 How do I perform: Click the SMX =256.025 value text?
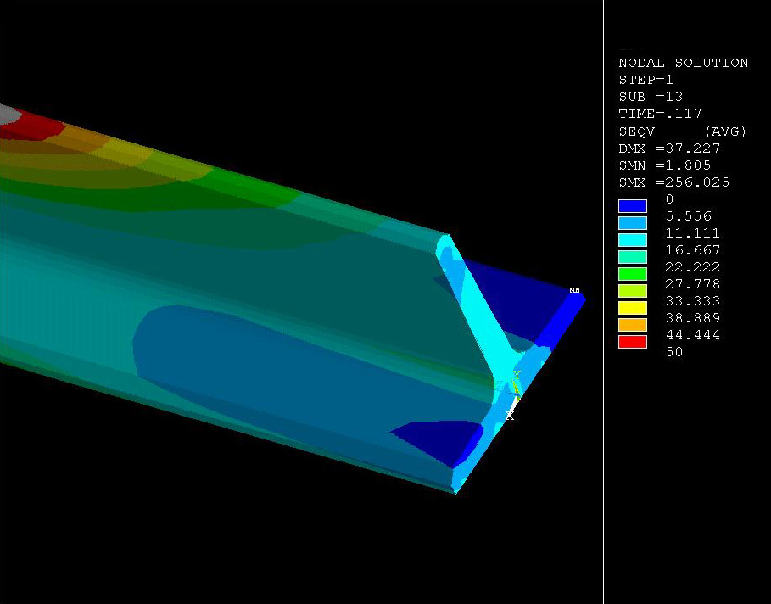[x=673, y=182]
